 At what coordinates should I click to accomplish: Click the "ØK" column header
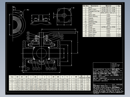coord(53,77)
